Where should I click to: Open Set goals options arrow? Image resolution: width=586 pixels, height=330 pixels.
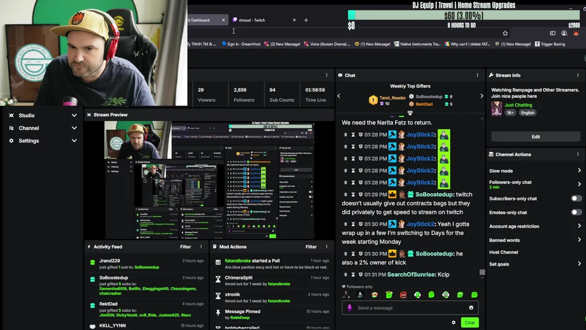(x=579, y=264)
